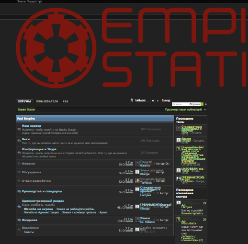Click the Выход logout link
This screenshot has height=244, width=248.
point(166,100)
